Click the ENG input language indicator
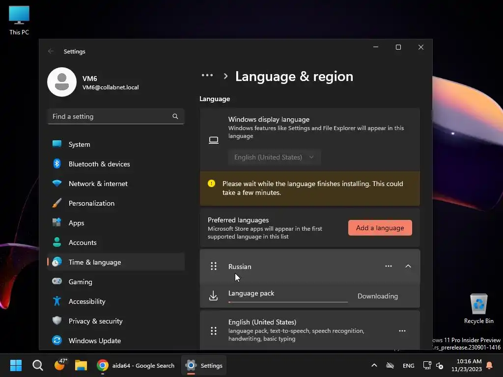 [x=408, y=365]
